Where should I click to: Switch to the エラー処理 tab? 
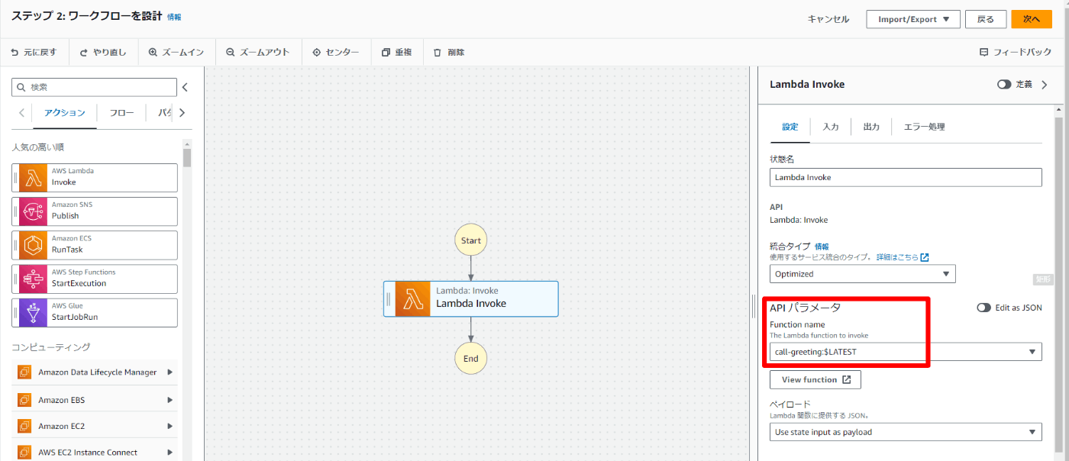(x=924, y=127)
